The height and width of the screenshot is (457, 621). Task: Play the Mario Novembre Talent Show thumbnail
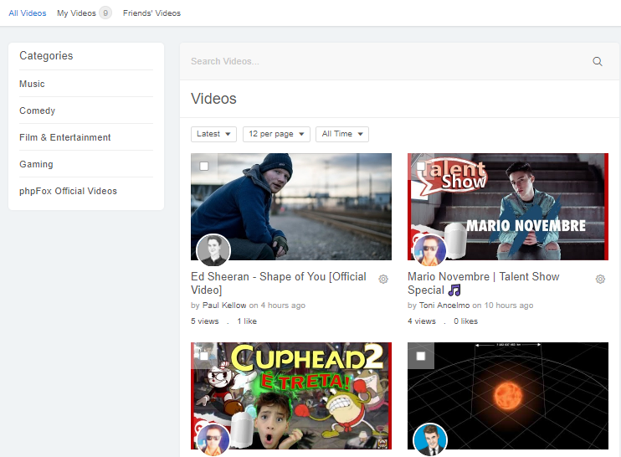click(508, 207)
